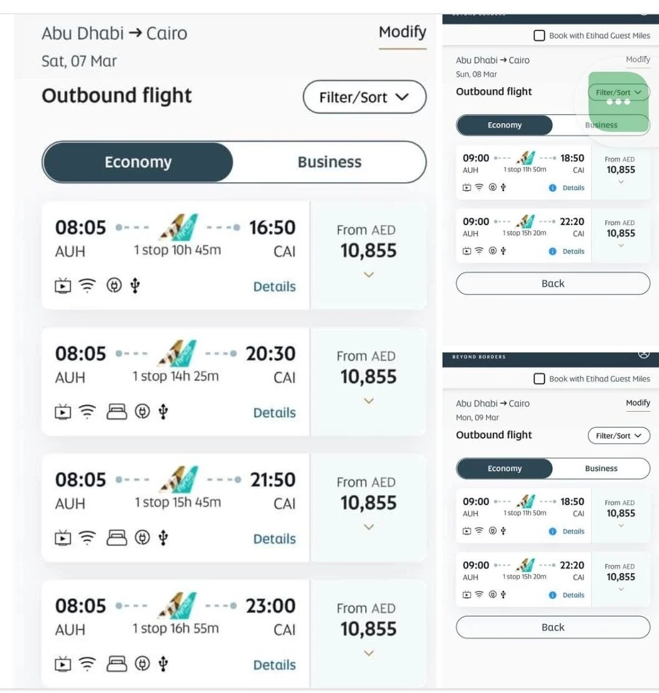The image size is (659, 693).
Task: Click the airline tail logo on the 20:30 flight
Action: tap(178, 354)
